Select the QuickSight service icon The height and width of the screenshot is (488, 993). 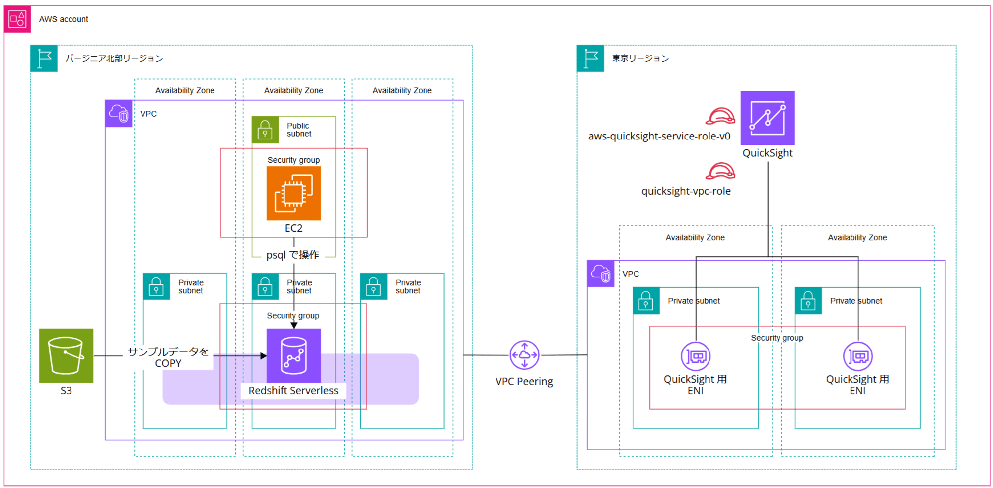click(768, 118)
